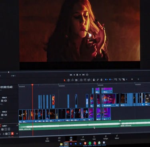
Task: Click the Overwrite Clip toolbar icon
Action: (85, 80)
